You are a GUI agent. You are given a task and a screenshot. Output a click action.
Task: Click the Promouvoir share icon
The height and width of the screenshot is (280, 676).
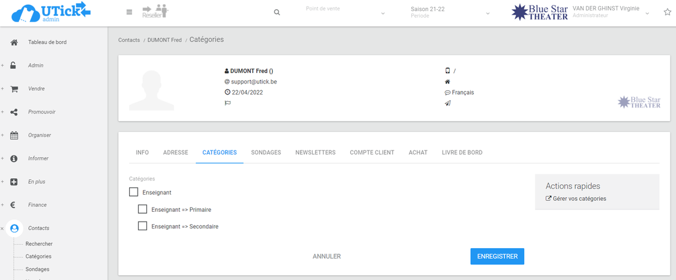coord(14,112)
